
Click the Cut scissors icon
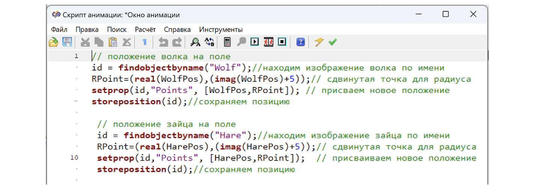(86, 42)
